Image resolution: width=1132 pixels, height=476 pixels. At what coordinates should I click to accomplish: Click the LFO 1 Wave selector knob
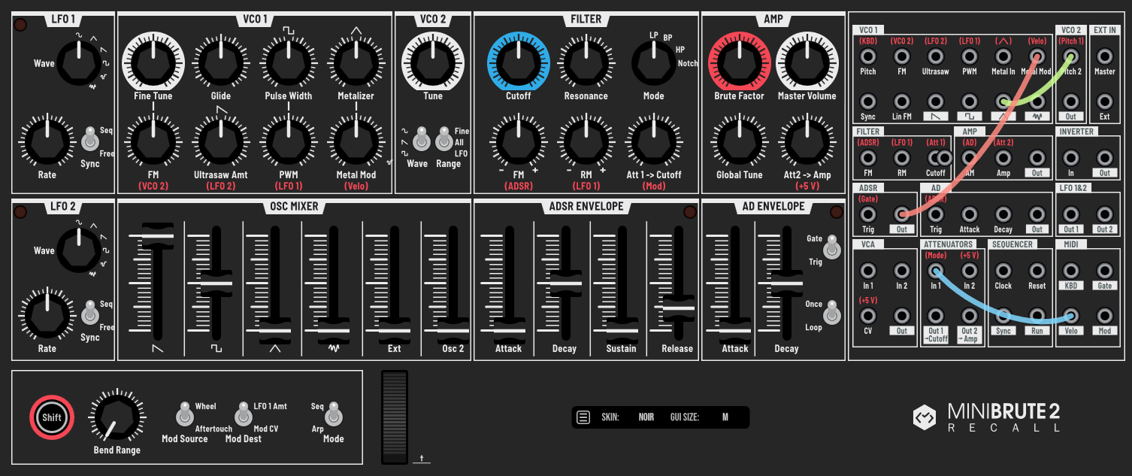pyautogui.click(x=79, y=62)
